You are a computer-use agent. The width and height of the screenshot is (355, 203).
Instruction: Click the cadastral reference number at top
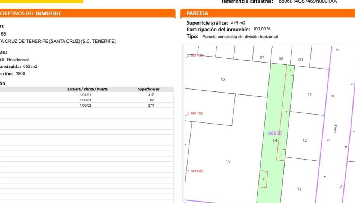[307, 1]
